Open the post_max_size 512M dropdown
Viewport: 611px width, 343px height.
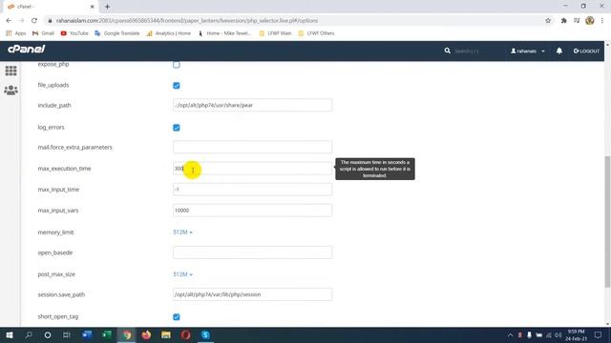[182, 274]
